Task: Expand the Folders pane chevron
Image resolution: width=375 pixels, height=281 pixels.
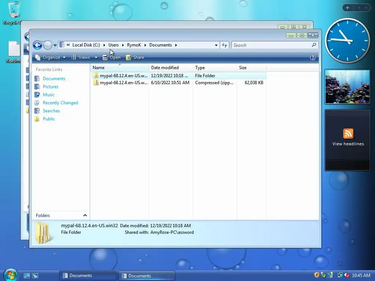Action: pos(85,215)
